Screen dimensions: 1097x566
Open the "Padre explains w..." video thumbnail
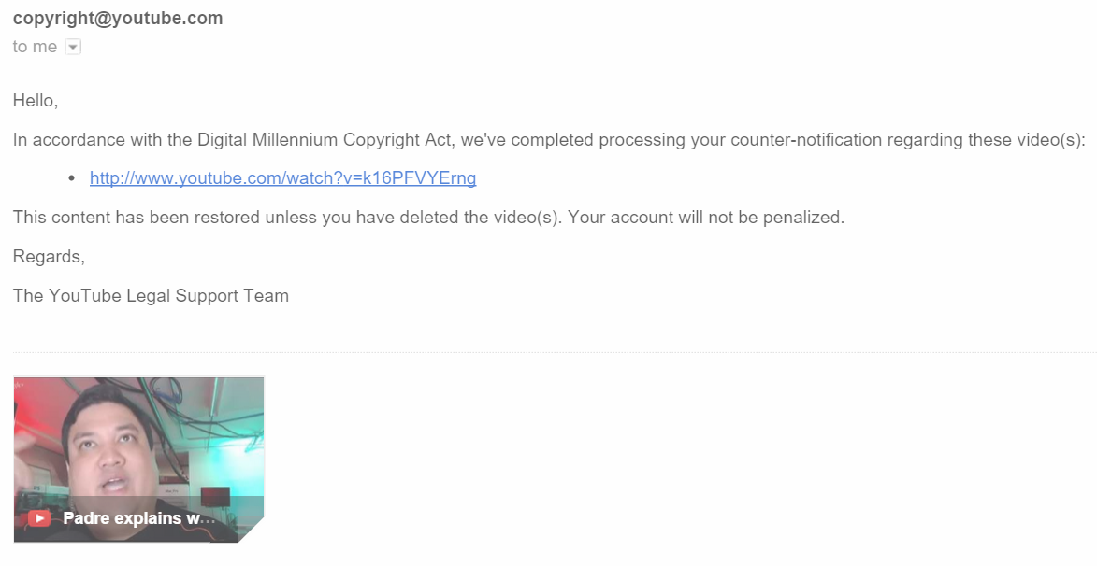(138, 460)
